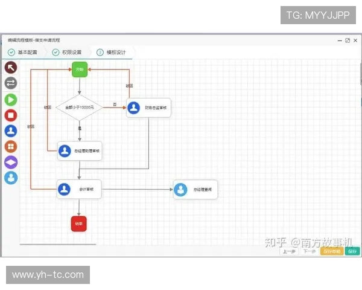Screen dimensions: 362x290
Task: Go to the 模板设计 step
Action: pyautogui.click(x=112, y=53)
